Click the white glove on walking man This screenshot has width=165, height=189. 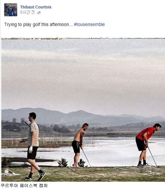[31, 150]
